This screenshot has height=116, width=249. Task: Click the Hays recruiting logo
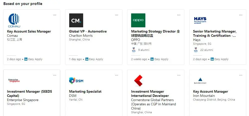tap(200, 21)
